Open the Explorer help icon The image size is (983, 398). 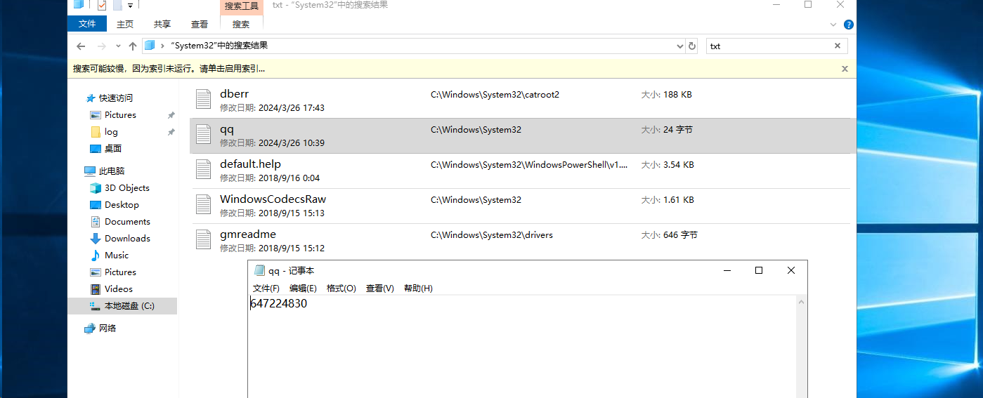(849, 25)
